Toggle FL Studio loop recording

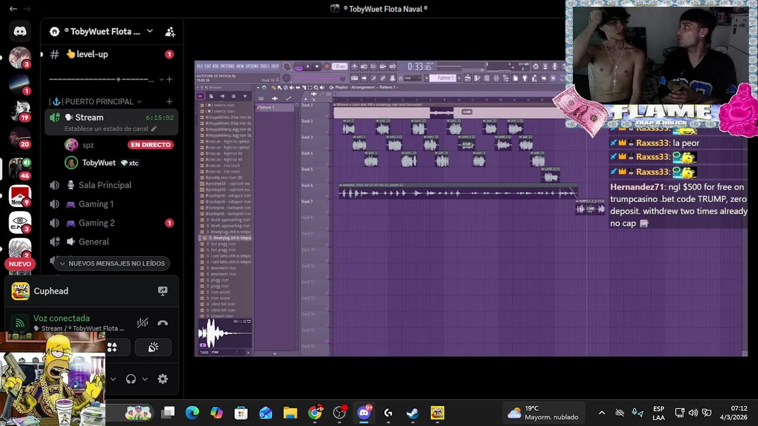click(x=393, y=66)
